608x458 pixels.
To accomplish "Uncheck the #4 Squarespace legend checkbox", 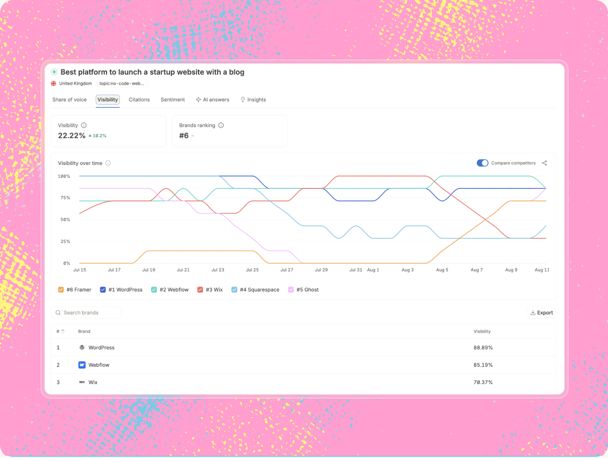I will click(x=234, y=289).
